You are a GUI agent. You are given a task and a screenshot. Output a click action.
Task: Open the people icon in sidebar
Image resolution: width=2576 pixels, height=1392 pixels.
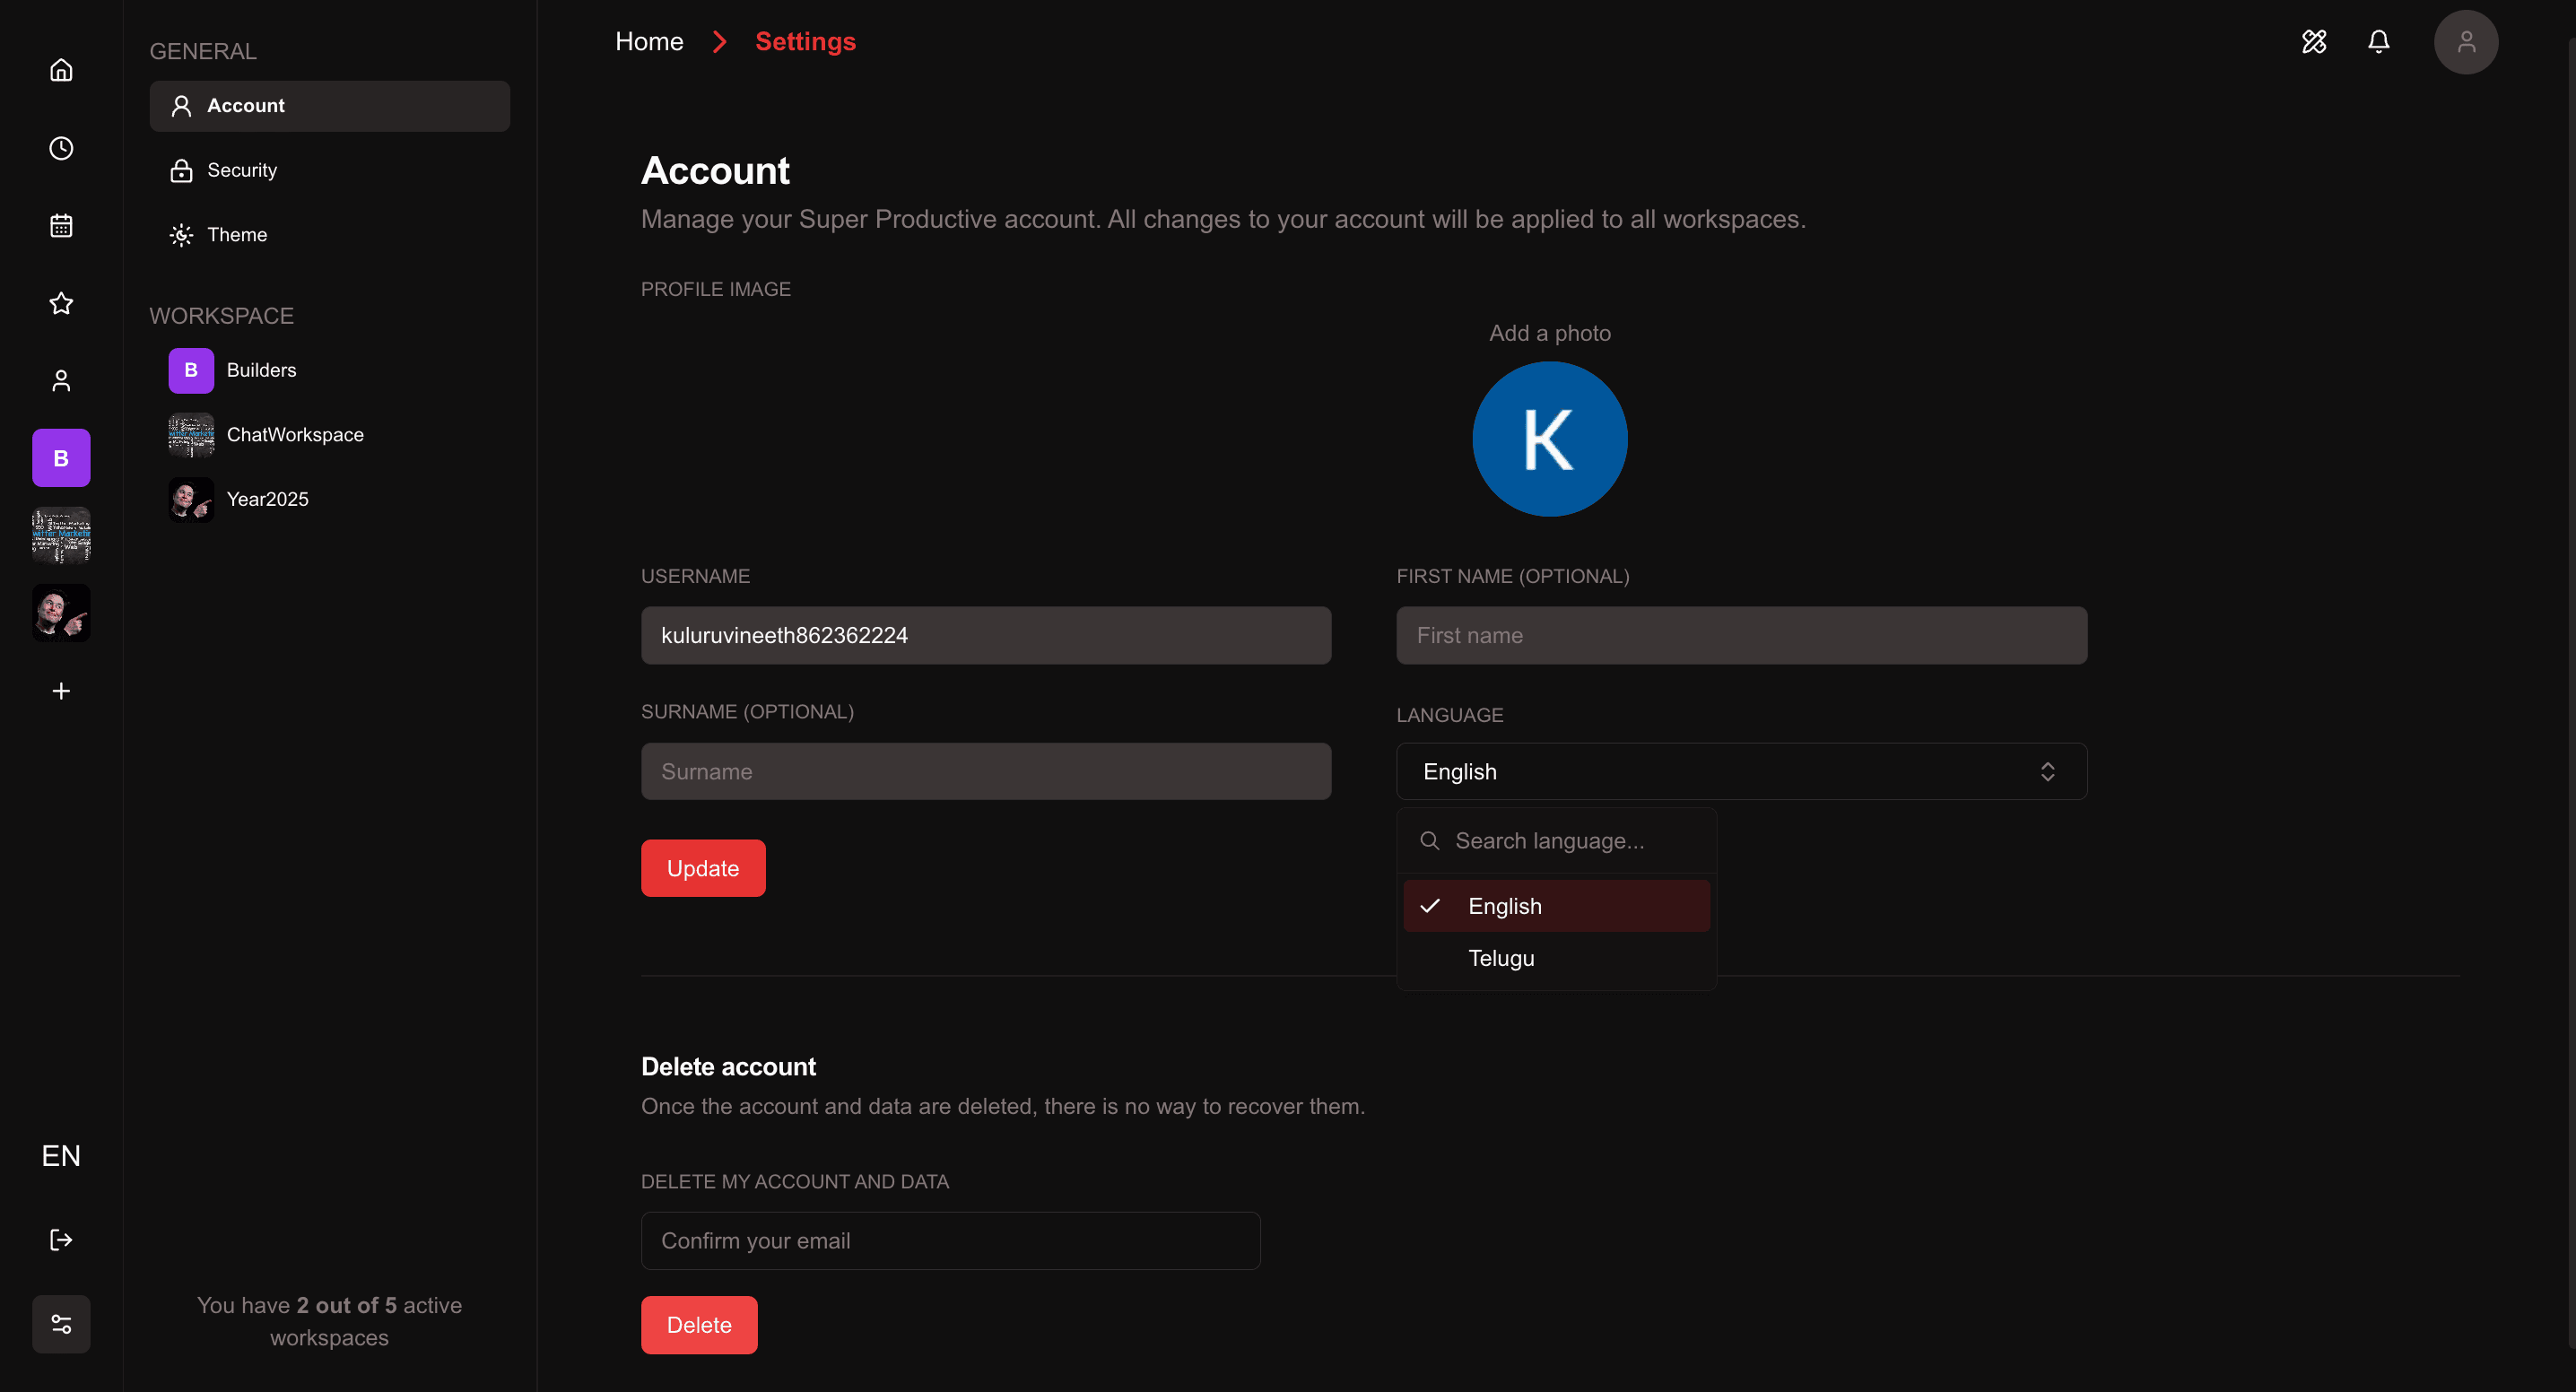pyautogui.click(x=60, y=380)
